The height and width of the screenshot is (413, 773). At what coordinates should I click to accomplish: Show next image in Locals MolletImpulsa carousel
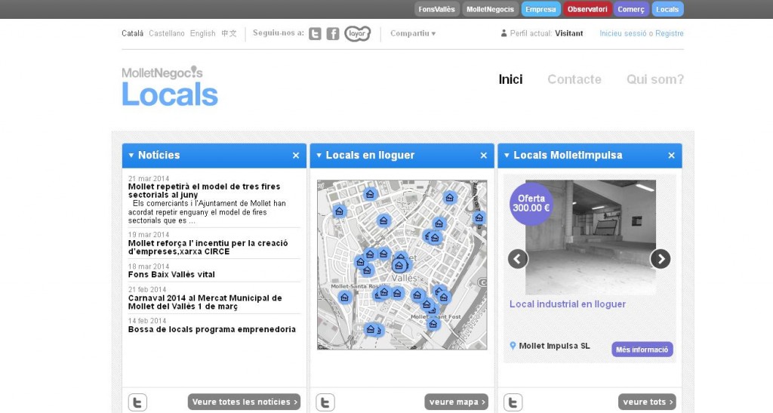[x=660, y=259]
